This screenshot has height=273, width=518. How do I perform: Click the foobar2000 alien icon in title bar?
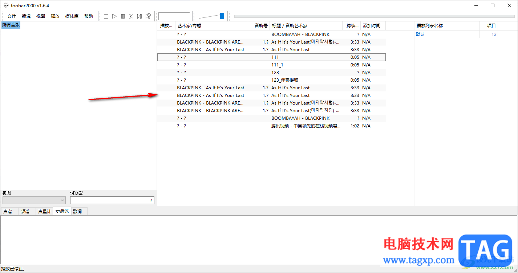pos(6,5)
